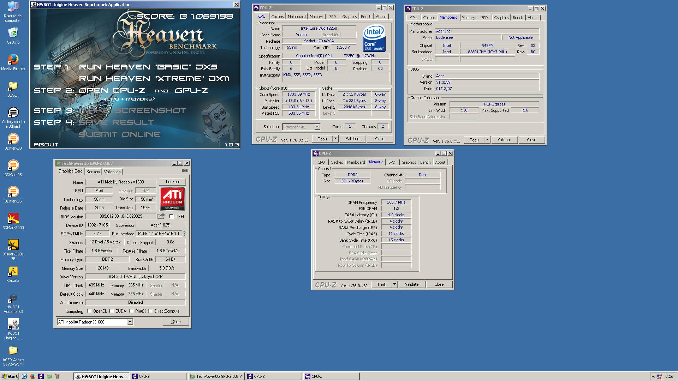Click CPU-Z quick launch icon in taskbar
This screenshot has height=381, width=678.
pyautogui.click(x=41, y=376)
